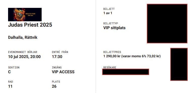Click the Judas Priest tour banner image
Screen dimensions: 193x93
[25, 15]
